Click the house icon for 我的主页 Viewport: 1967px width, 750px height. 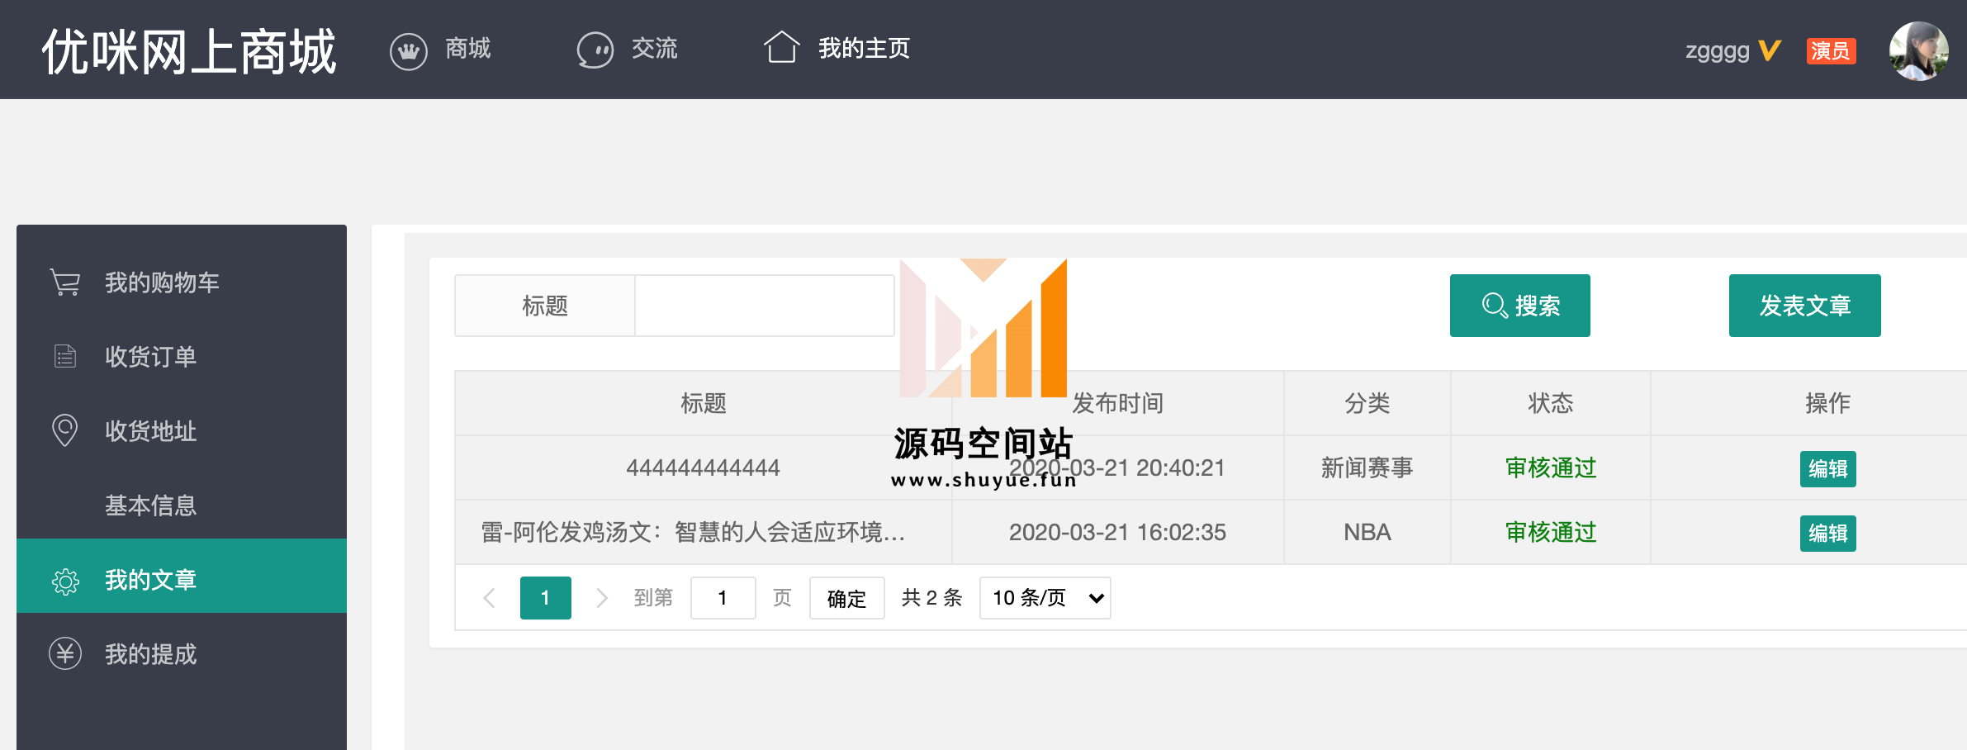click(x=781, y=48)
